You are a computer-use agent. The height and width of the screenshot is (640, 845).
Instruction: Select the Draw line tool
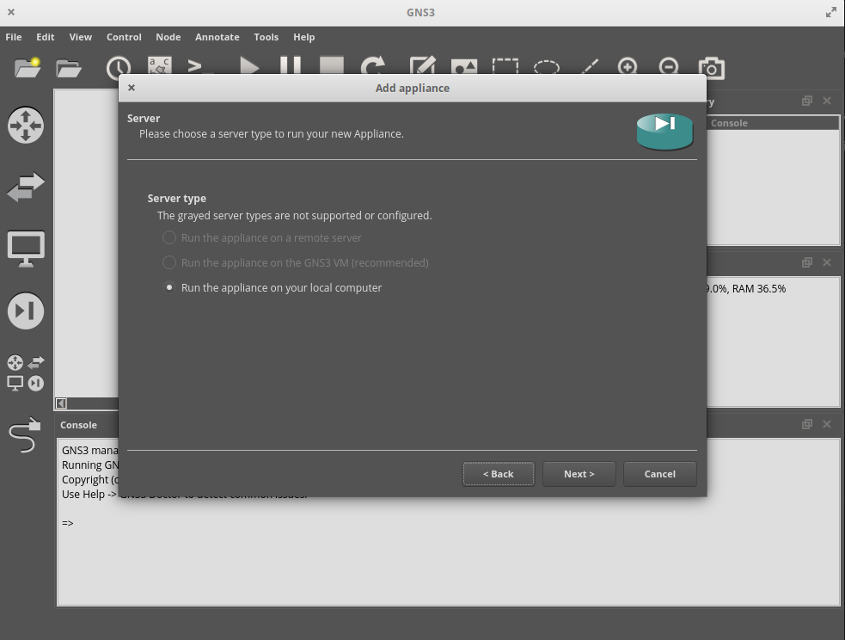click(589, 66)
